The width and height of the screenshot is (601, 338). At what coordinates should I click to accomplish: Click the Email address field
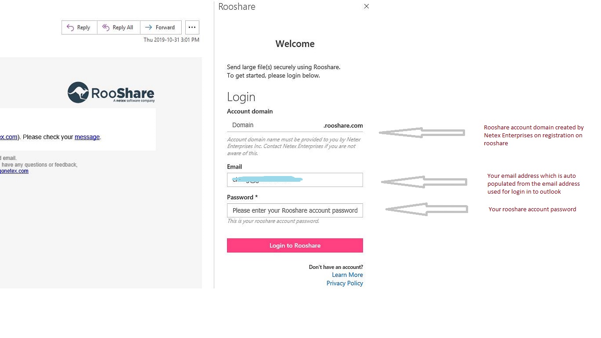click(x=295, y=180)
